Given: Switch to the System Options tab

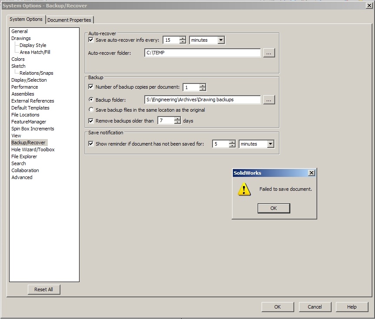Looking at the screenshot, I should tap(26, 19).
